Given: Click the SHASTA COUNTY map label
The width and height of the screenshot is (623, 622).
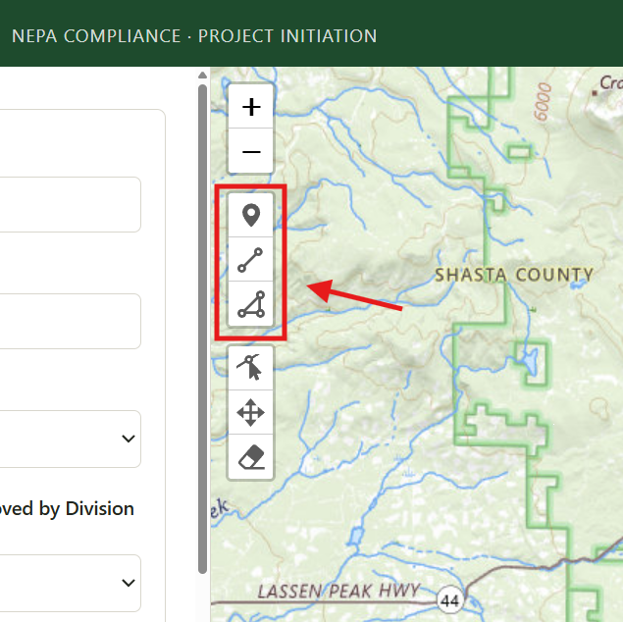Looking at the screenshot, I should 514,275.
